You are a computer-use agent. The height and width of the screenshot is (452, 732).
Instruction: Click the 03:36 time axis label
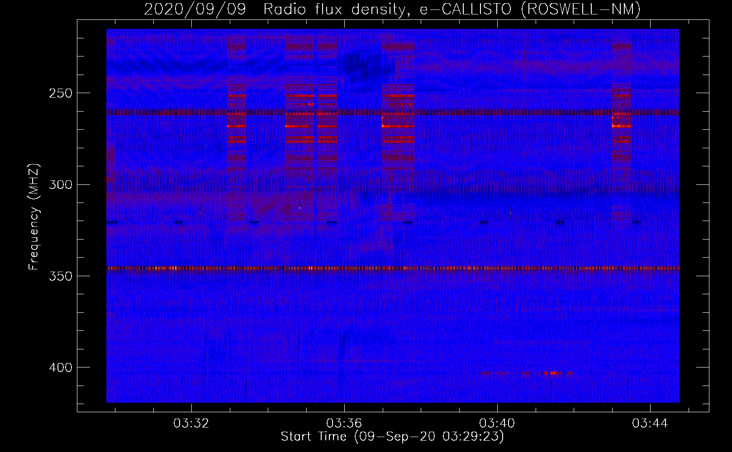(344, 424)
